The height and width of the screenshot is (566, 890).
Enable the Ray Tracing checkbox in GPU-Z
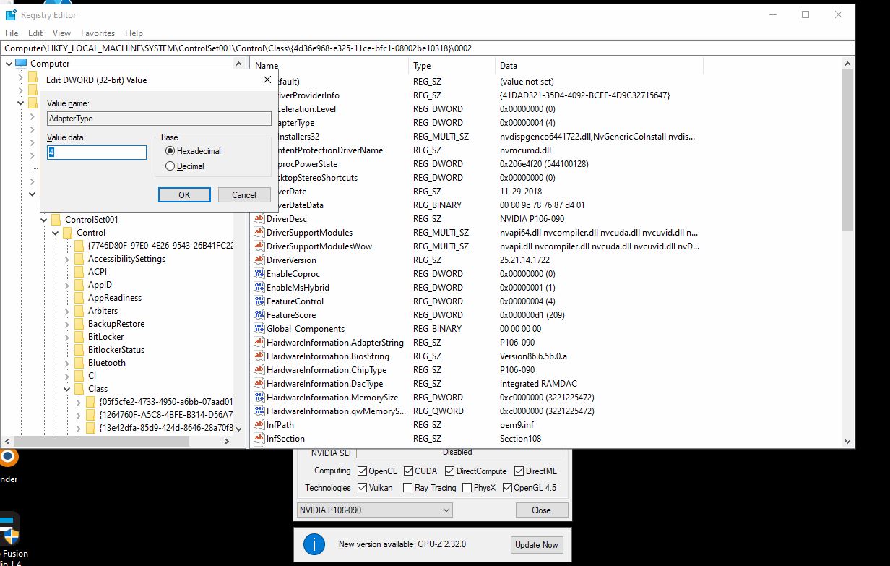tap(407, 488)
